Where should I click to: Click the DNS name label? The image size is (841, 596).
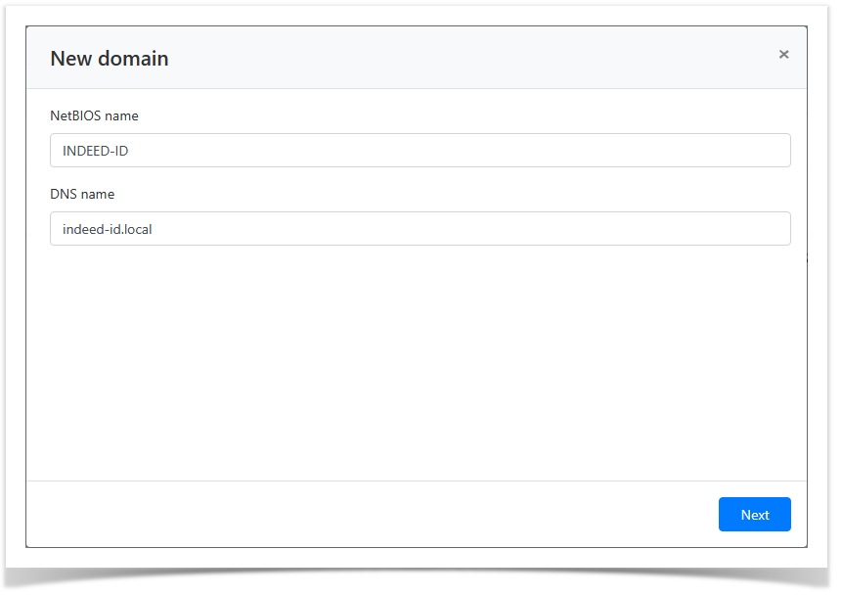click(82, 194)
